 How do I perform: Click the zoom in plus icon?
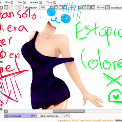(x=61, y=7)
